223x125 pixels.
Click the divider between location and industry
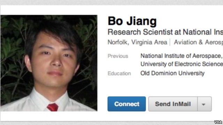coord(170,42)
